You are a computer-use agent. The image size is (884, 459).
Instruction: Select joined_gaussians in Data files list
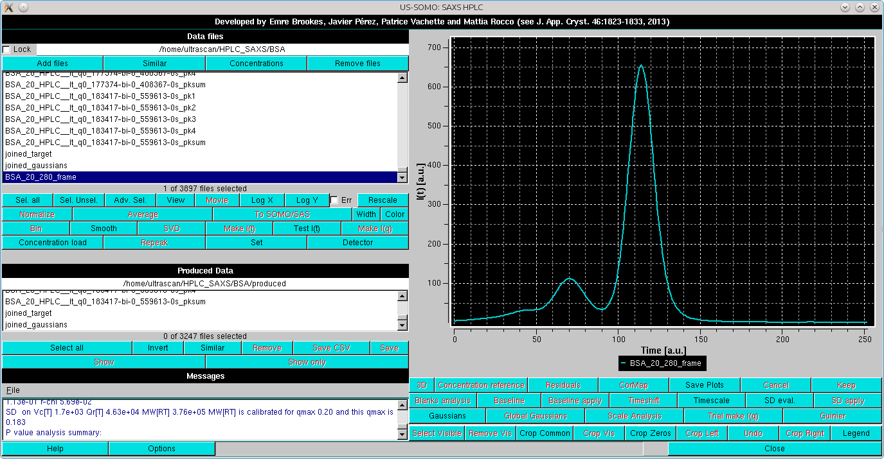(199, 166)
